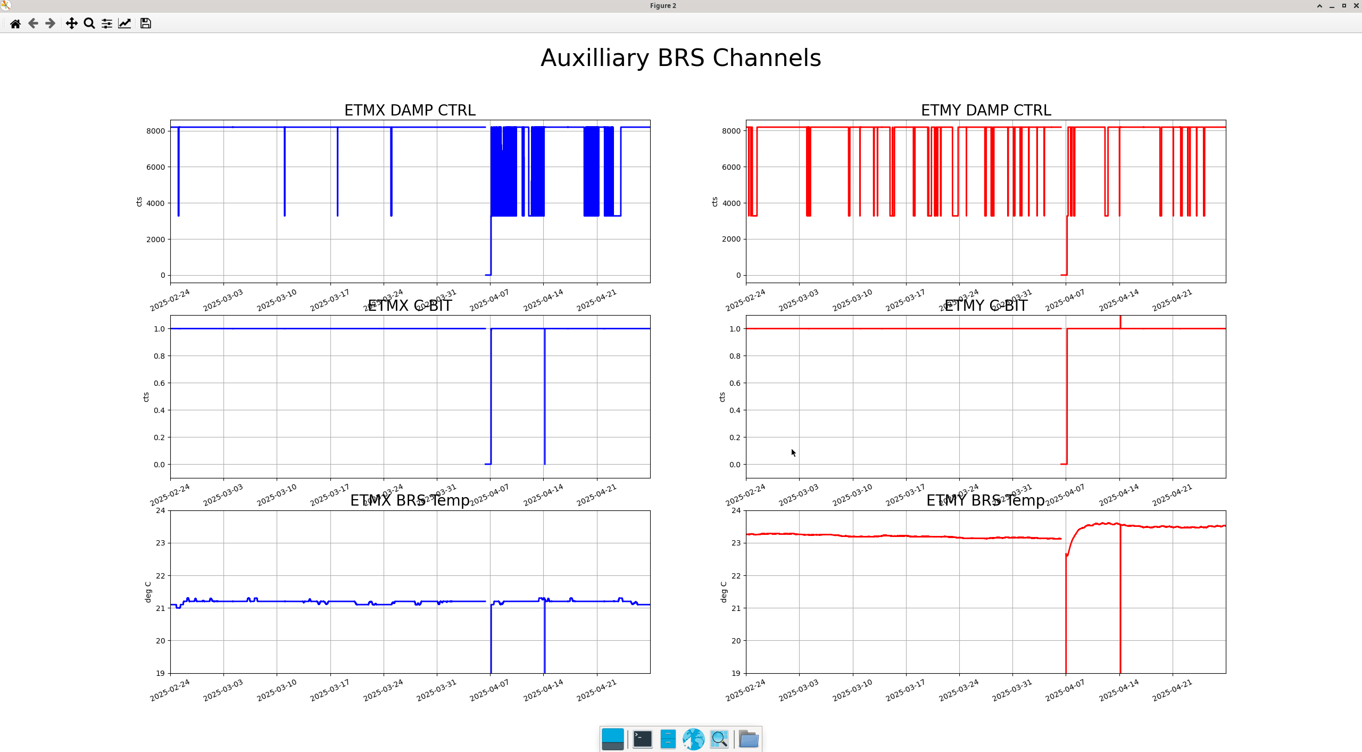Click the '0.2' tick in ETMY C-BIT plot
The image size is (1362, 752).
point(735,437)
